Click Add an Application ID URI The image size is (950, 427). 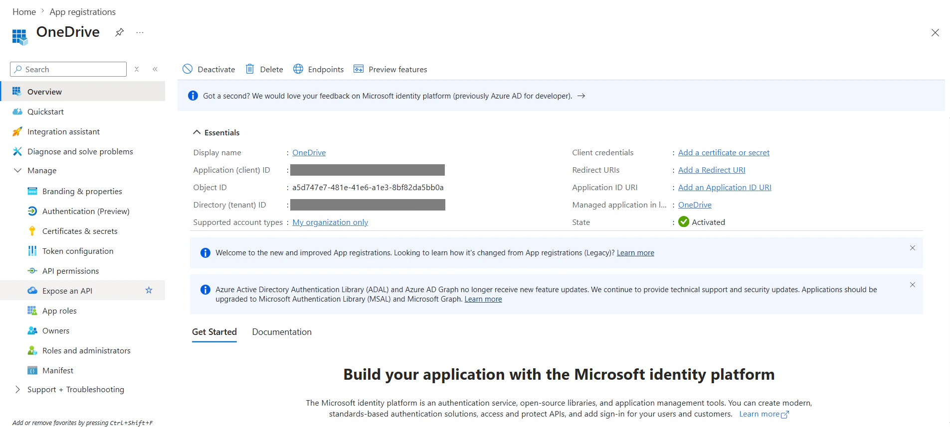point(725,188)
